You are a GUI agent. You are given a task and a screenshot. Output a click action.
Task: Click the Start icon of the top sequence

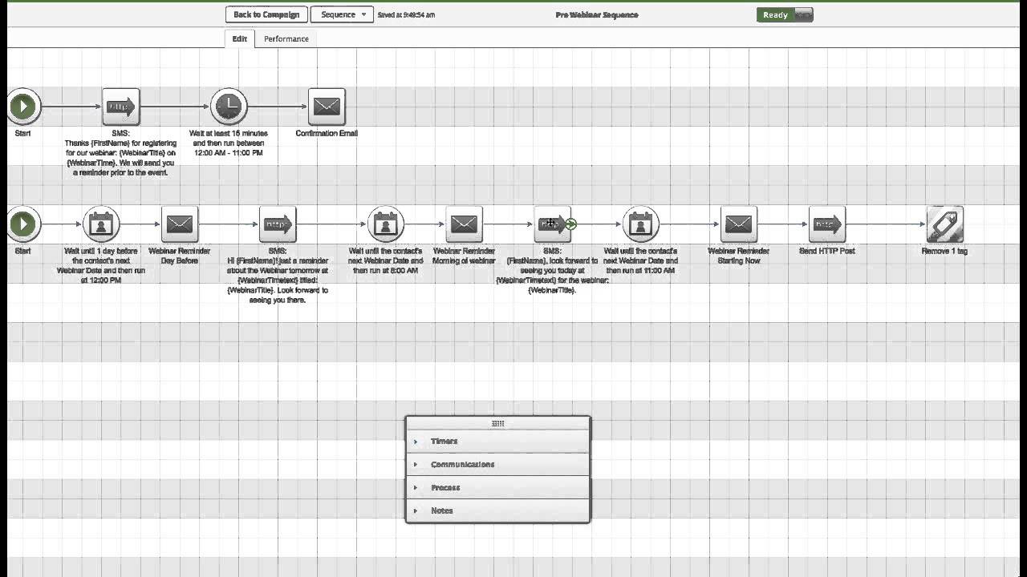tap(23, 106)
